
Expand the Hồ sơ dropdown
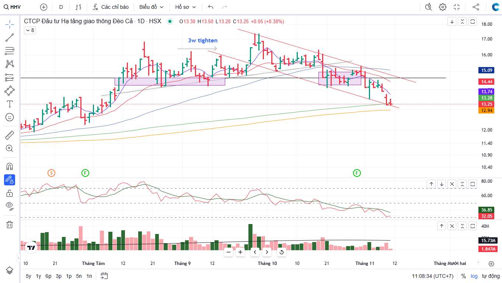185,7
